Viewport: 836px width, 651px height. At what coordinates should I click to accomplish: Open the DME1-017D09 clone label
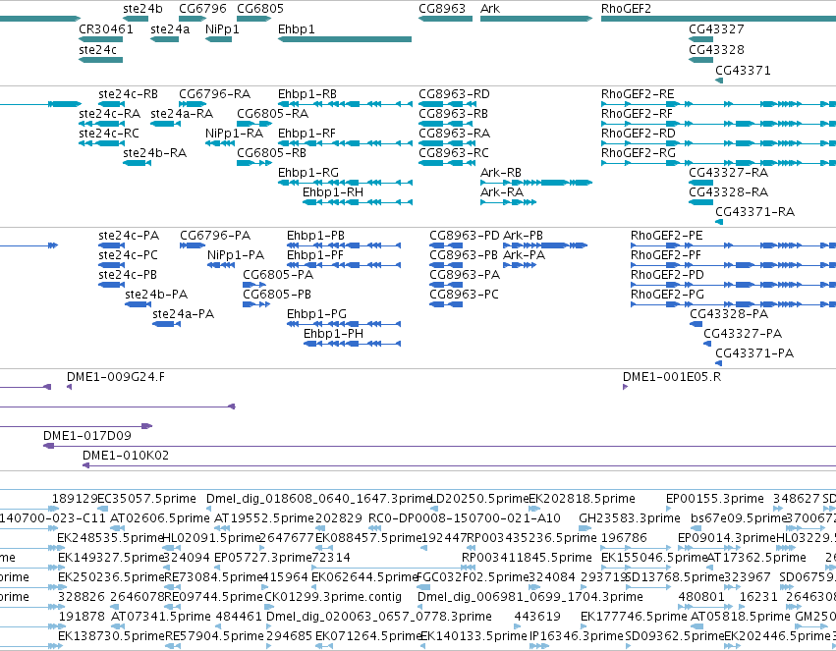(86, 436)
